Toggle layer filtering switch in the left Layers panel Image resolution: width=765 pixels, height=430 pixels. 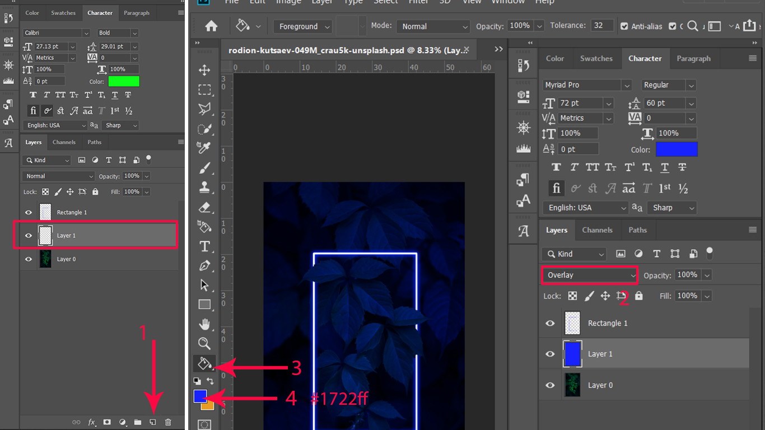148,160
